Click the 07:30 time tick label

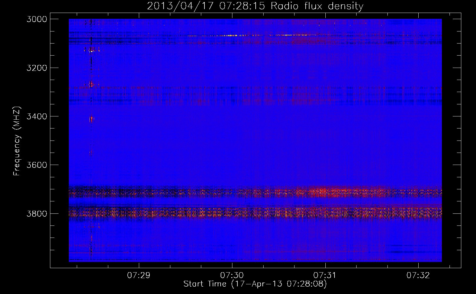tap(232, 275)
